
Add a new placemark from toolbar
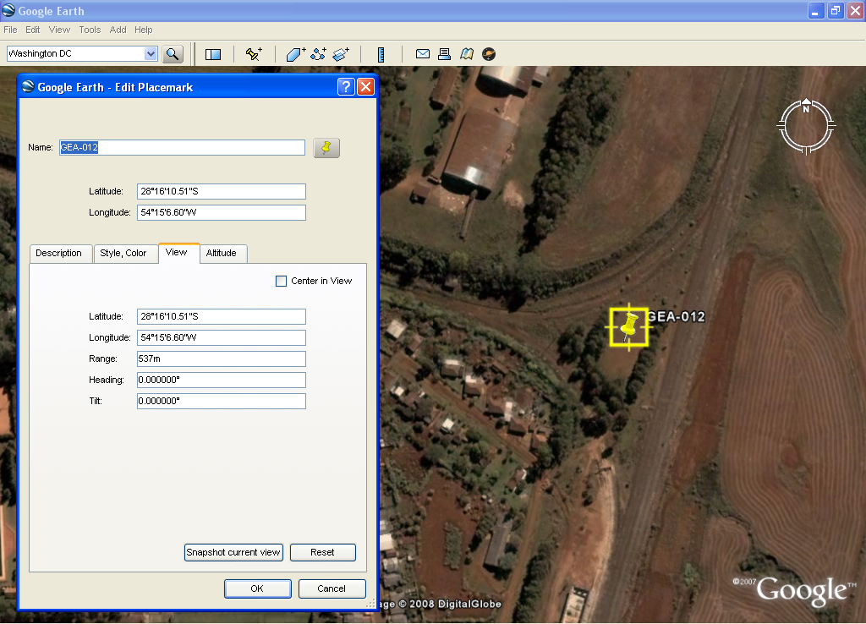254,54
